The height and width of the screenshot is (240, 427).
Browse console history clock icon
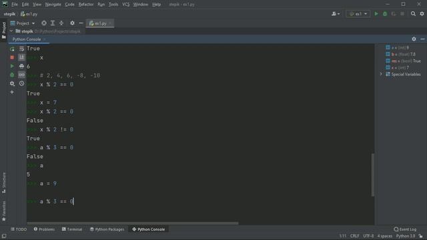point(21,83)
